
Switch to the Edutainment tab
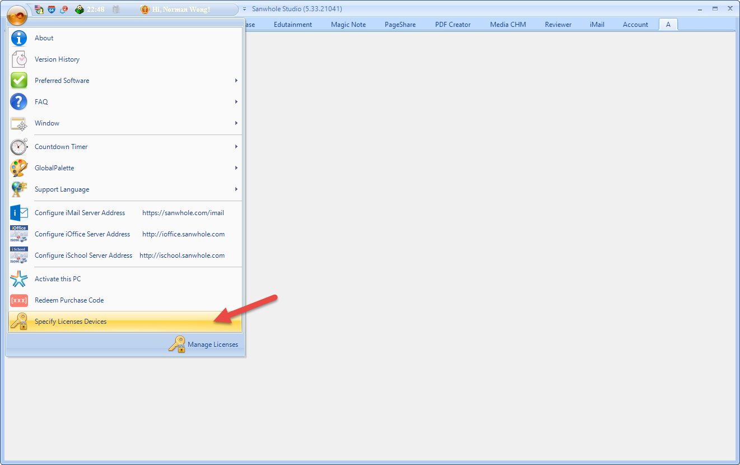[x=293, y=24]
